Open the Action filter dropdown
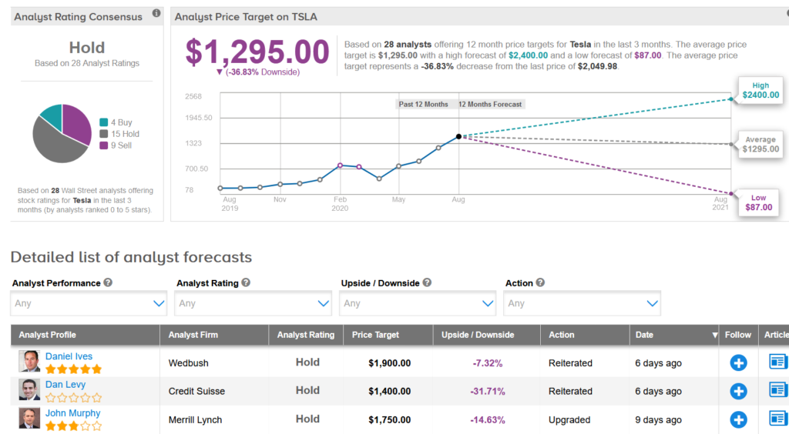Viewport: 789px width, 434px height. tap(582, 303)
